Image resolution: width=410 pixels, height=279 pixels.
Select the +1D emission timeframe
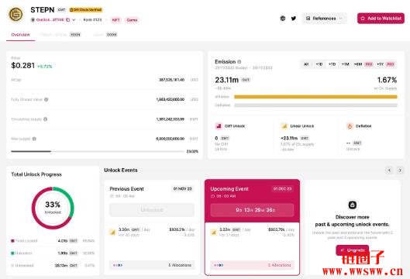319,64
